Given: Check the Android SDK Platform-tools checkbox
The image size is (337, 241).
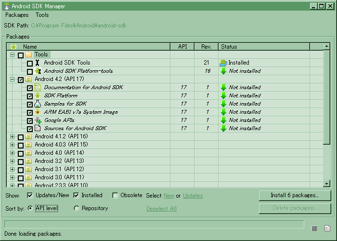Looking at the screenshot, I should 30,71.
